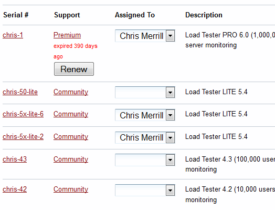
Task: Expand empty Assigned To dropdown for chris-42
Action: tap(145, 190)
